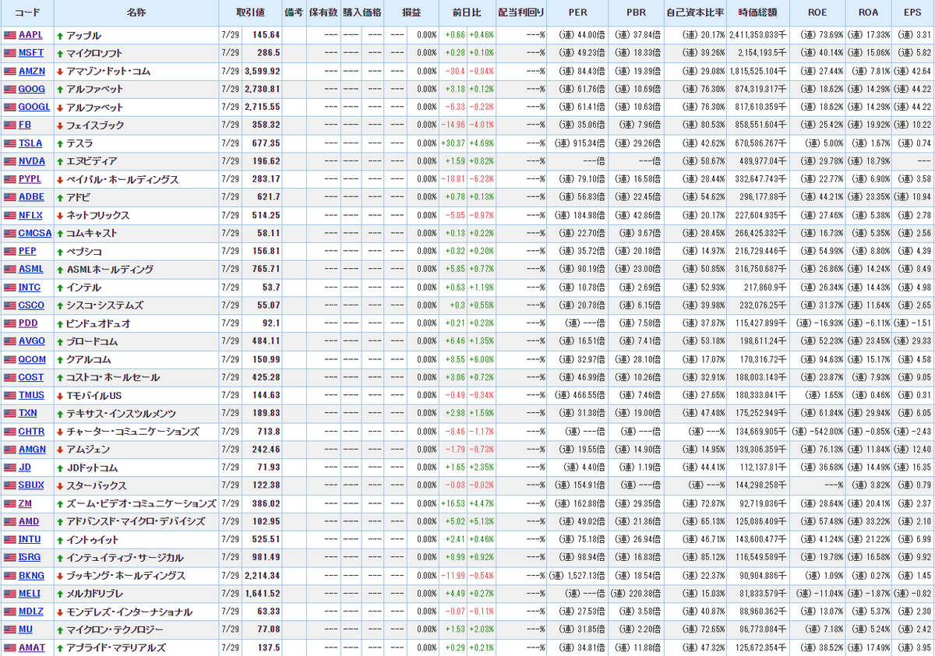935x656 pixels.
Task: Sort by the PER column header
Action: (577, 13)
